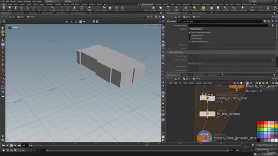Screen dimensions: 278x156
Task: Switch to the Tree View tab
Action: coord(185,75)
